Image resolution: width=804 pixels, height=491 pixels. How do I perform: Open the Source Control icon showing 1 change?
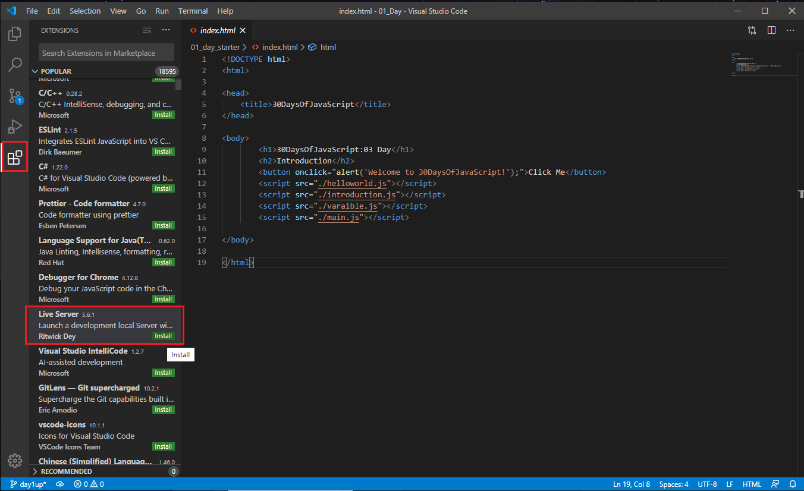(14, 96)
